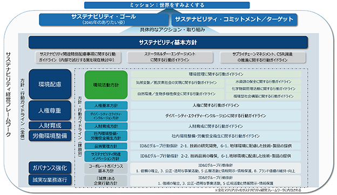Select the 誠実な業務遂行 block
This screenshot has height=195, width=337.
(x=50, y=180)
